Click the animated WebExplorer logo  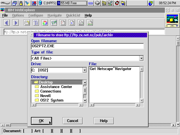point(172,20)
